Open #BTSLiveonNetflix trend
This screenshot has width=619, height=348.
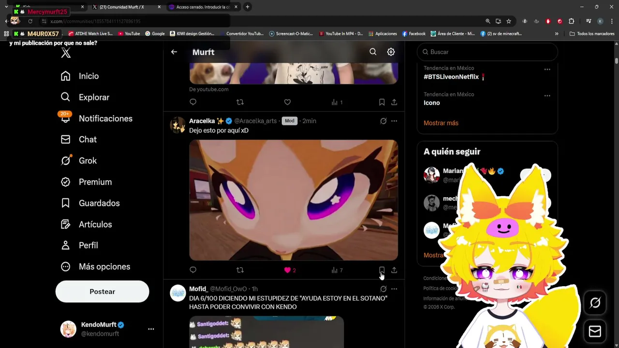tap(455, 77)
